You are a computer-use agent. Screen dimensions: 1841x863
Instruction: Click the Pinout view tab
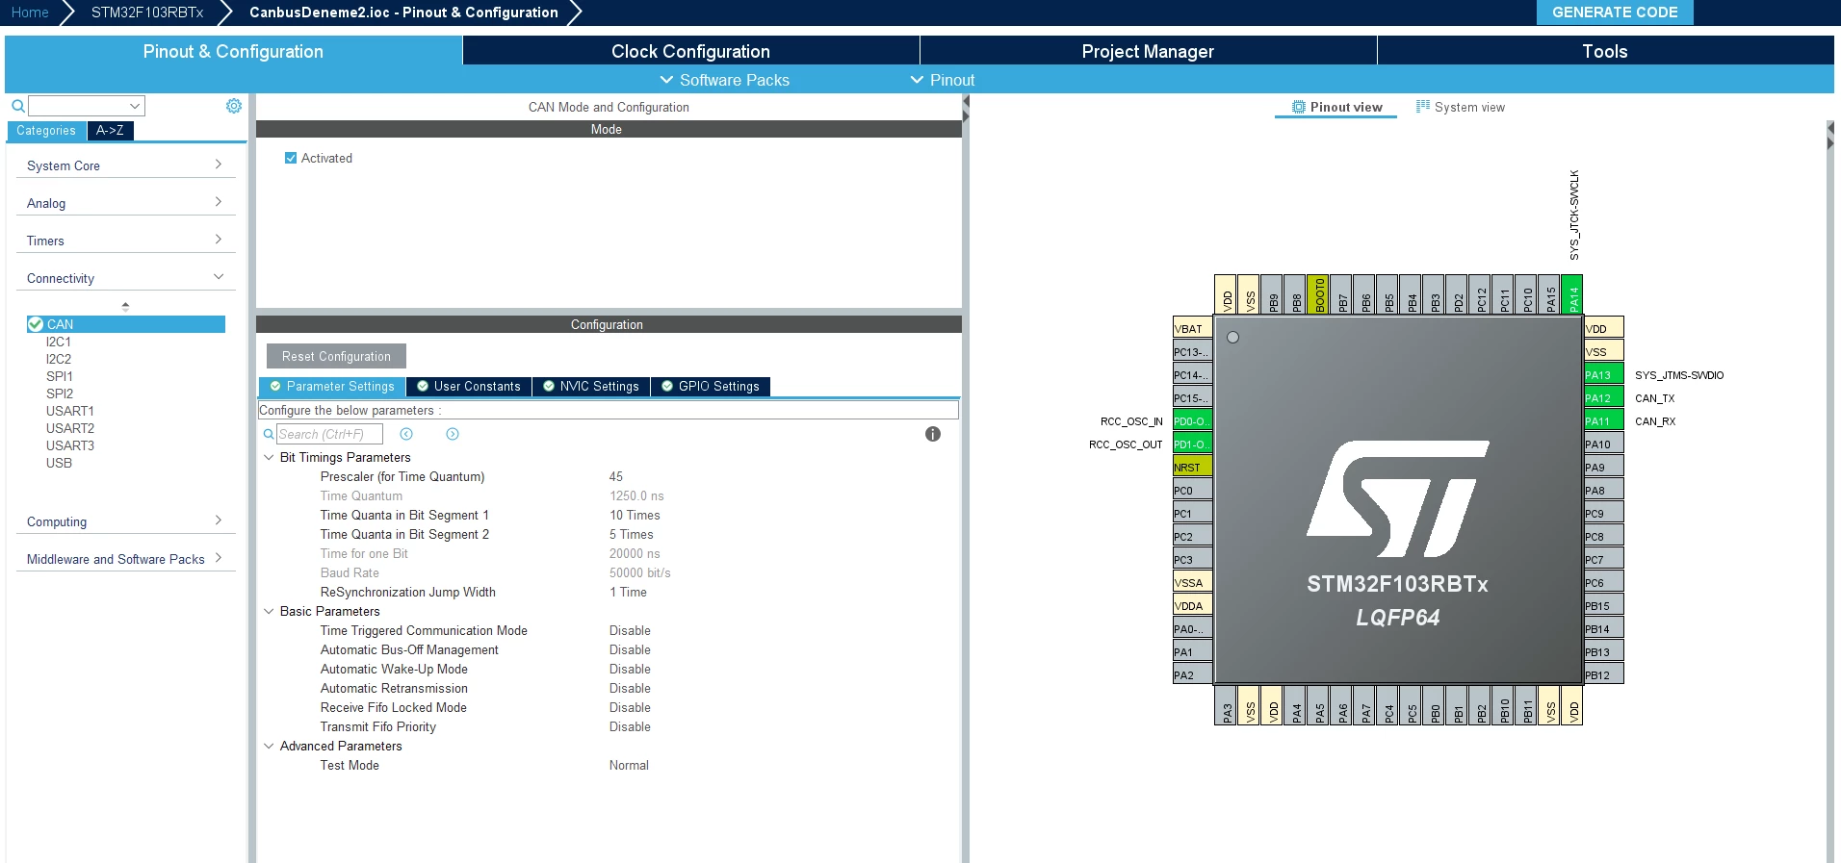(1336, 107)
